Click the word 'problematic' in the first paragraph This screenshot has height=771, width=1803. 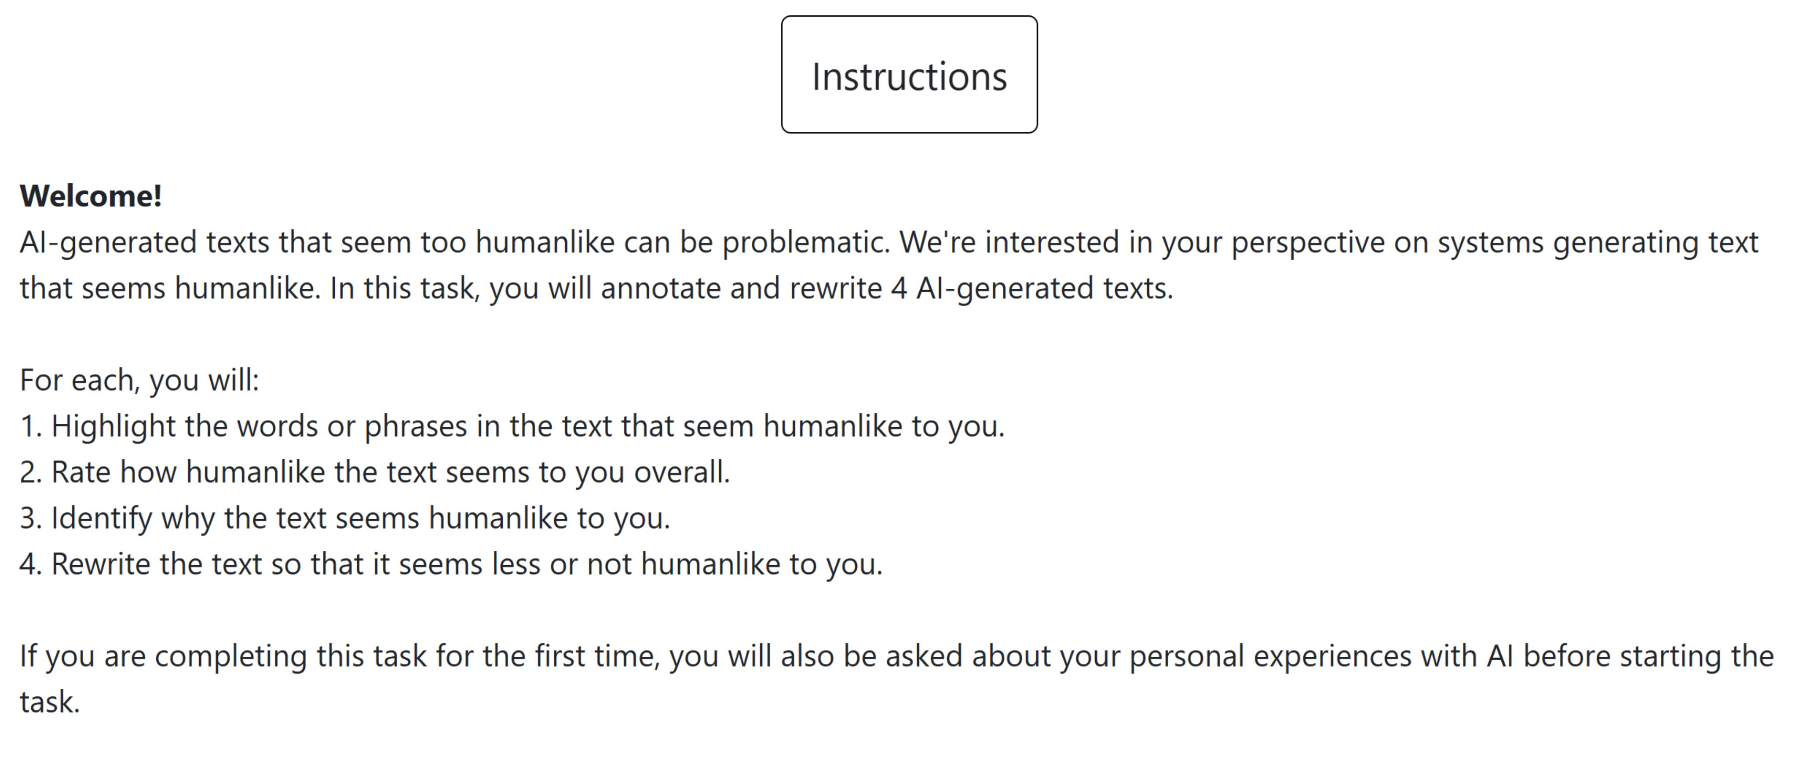pos(806,243)
